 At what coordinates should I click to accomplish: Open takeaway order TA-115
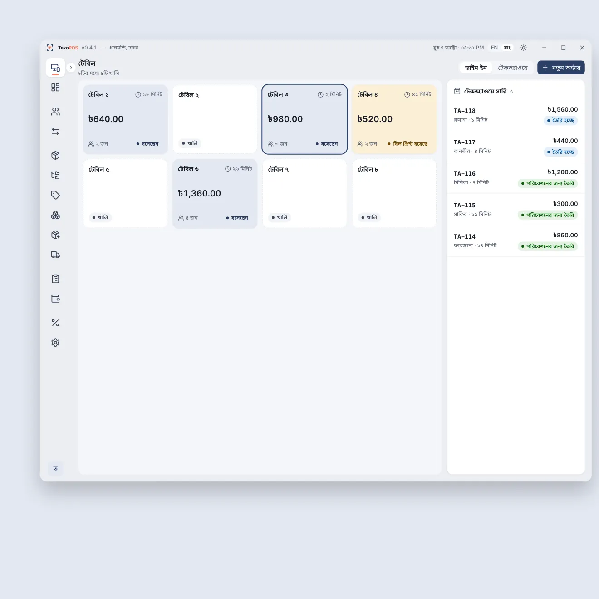[516, 210]
